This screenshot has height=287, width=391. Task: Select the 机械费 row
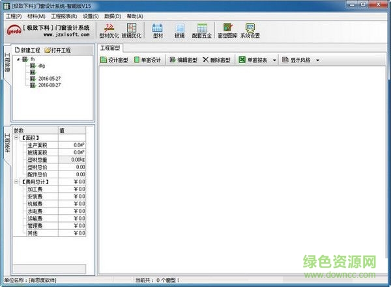click(56, 204)
